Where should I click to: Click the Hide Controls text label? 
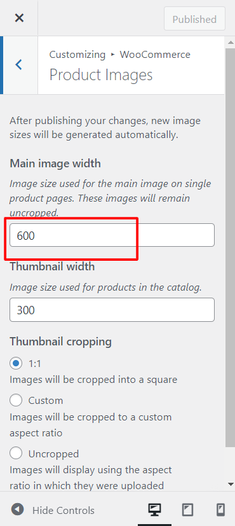coord(64,511)
